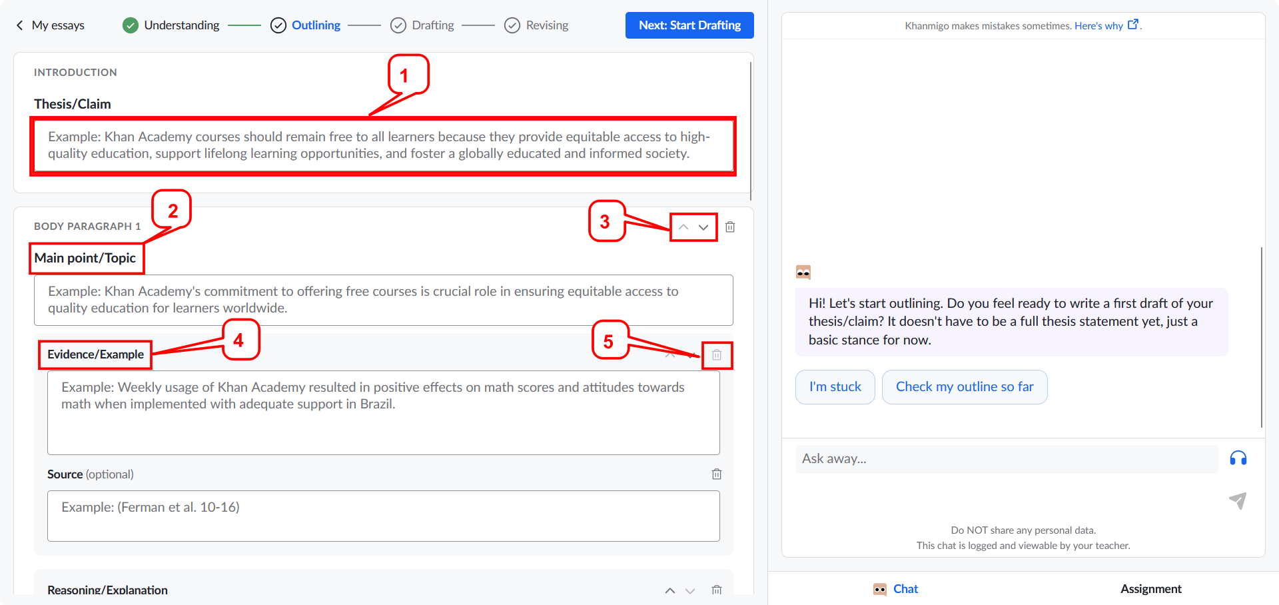Click the Khanmigo avatar icon in chat
1279x605 pixels.
pos(803,272)
